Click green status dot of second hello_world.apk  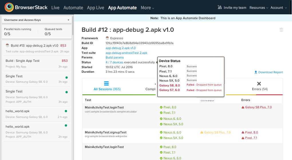(x=66, y=125)
